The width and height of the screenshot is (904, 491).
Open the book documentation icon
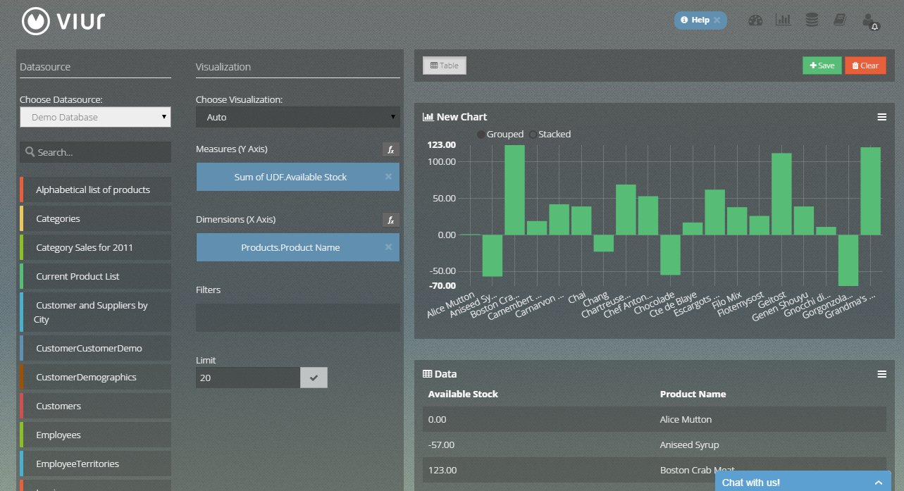(x=839, y=20)
